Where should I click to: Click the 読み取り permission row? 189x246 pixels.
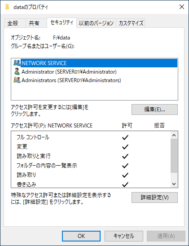tap(91, 175)
